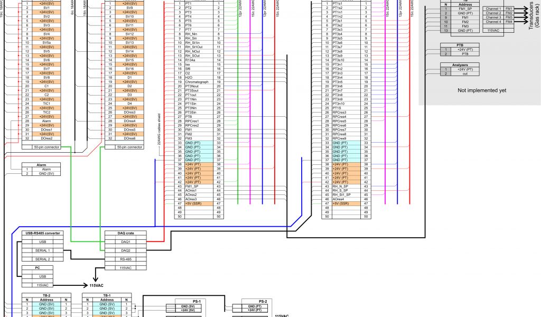Click the 'Not implemented yet' text
The height and width of the screenshot is (317, 541).
482,90
